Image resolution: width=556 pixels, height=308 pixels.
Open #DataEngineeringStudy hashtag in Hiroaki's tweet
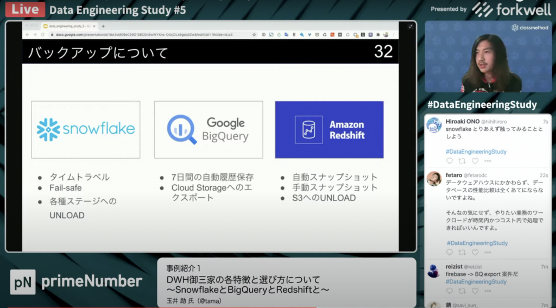coord(476,152)
